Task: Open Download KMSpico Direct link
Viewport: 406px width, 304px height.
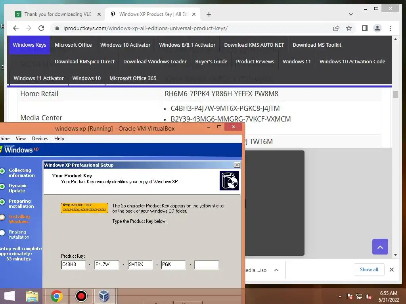Action: [85, 61]
